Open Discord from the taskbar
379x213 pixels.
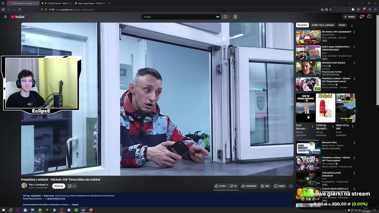click(69, 210)
